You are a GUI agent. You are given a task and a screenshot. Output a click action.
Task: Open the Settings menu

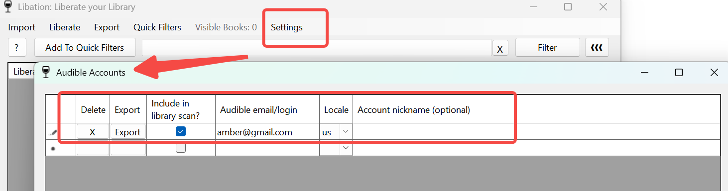tap(287, 27)
